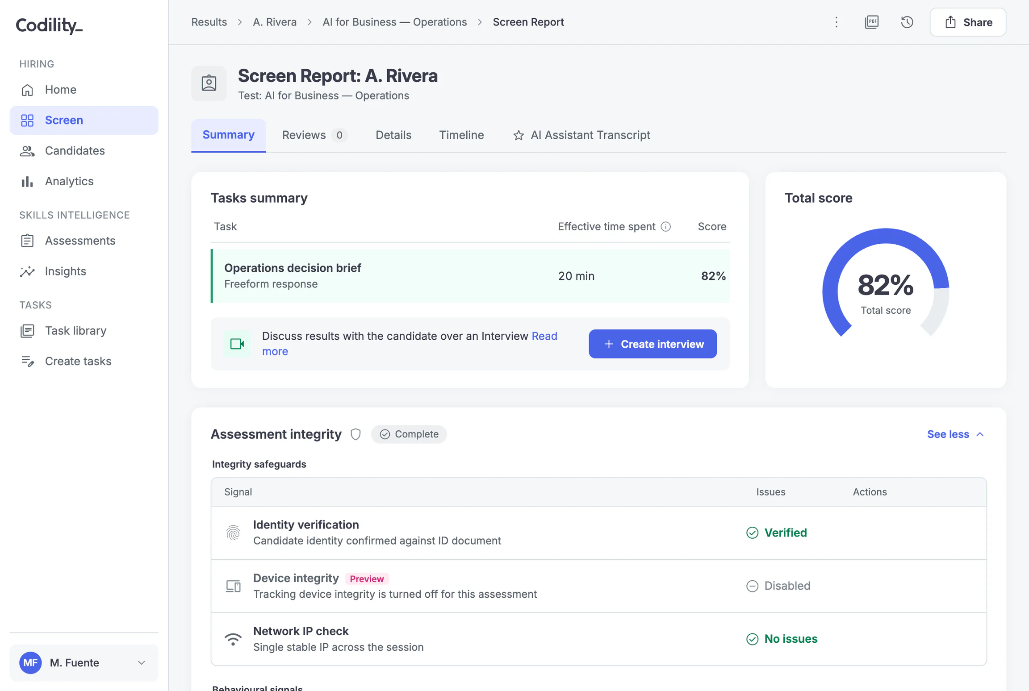Open Create tasks in the sidebar

pos(84,361)
